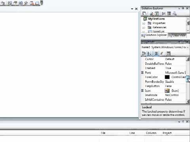Sort error list by Project column
Image resolution: width=190 pixels, height=142 pixels.
(x=167, y=133)
